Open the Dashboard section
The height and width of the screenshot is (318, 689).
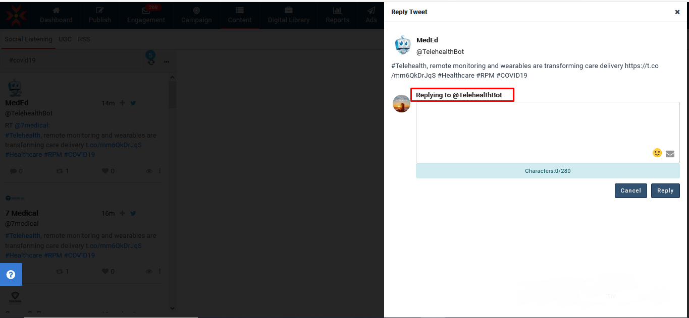tap(56, 15)
